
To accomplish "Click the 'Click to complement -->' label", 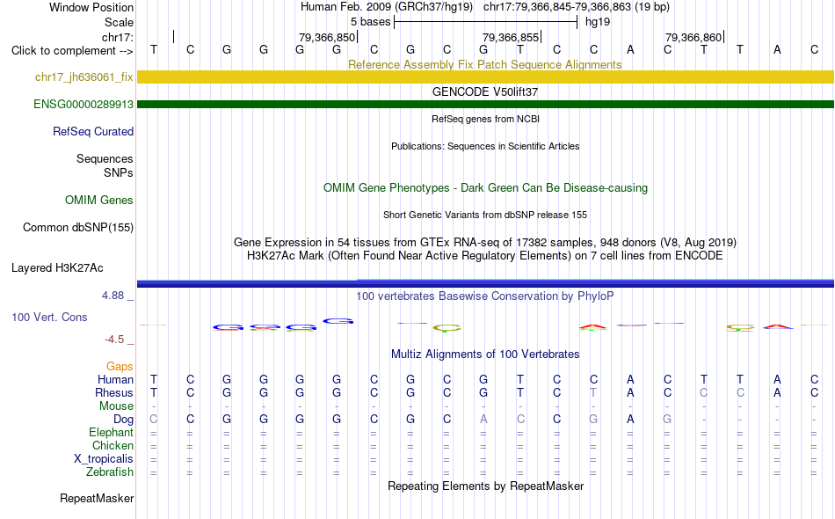I will pyautogui.click(x=72, y=51).
